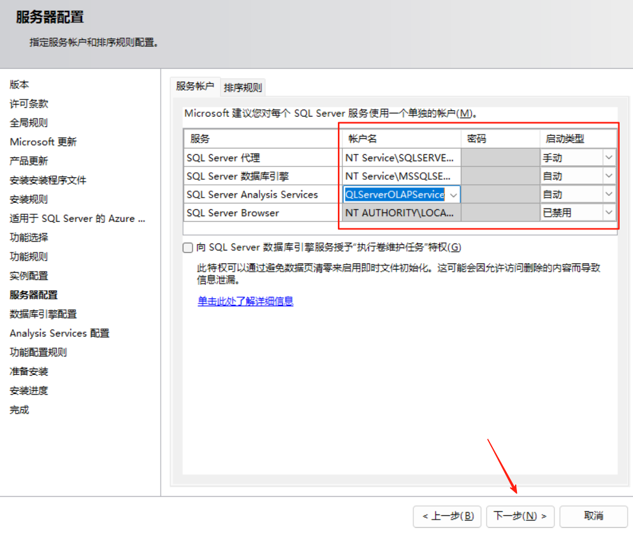Image resolution: width=633 pixels, height=533 pixels.
Task: Open the 排序规则 tab
Action: pos(243,87)
